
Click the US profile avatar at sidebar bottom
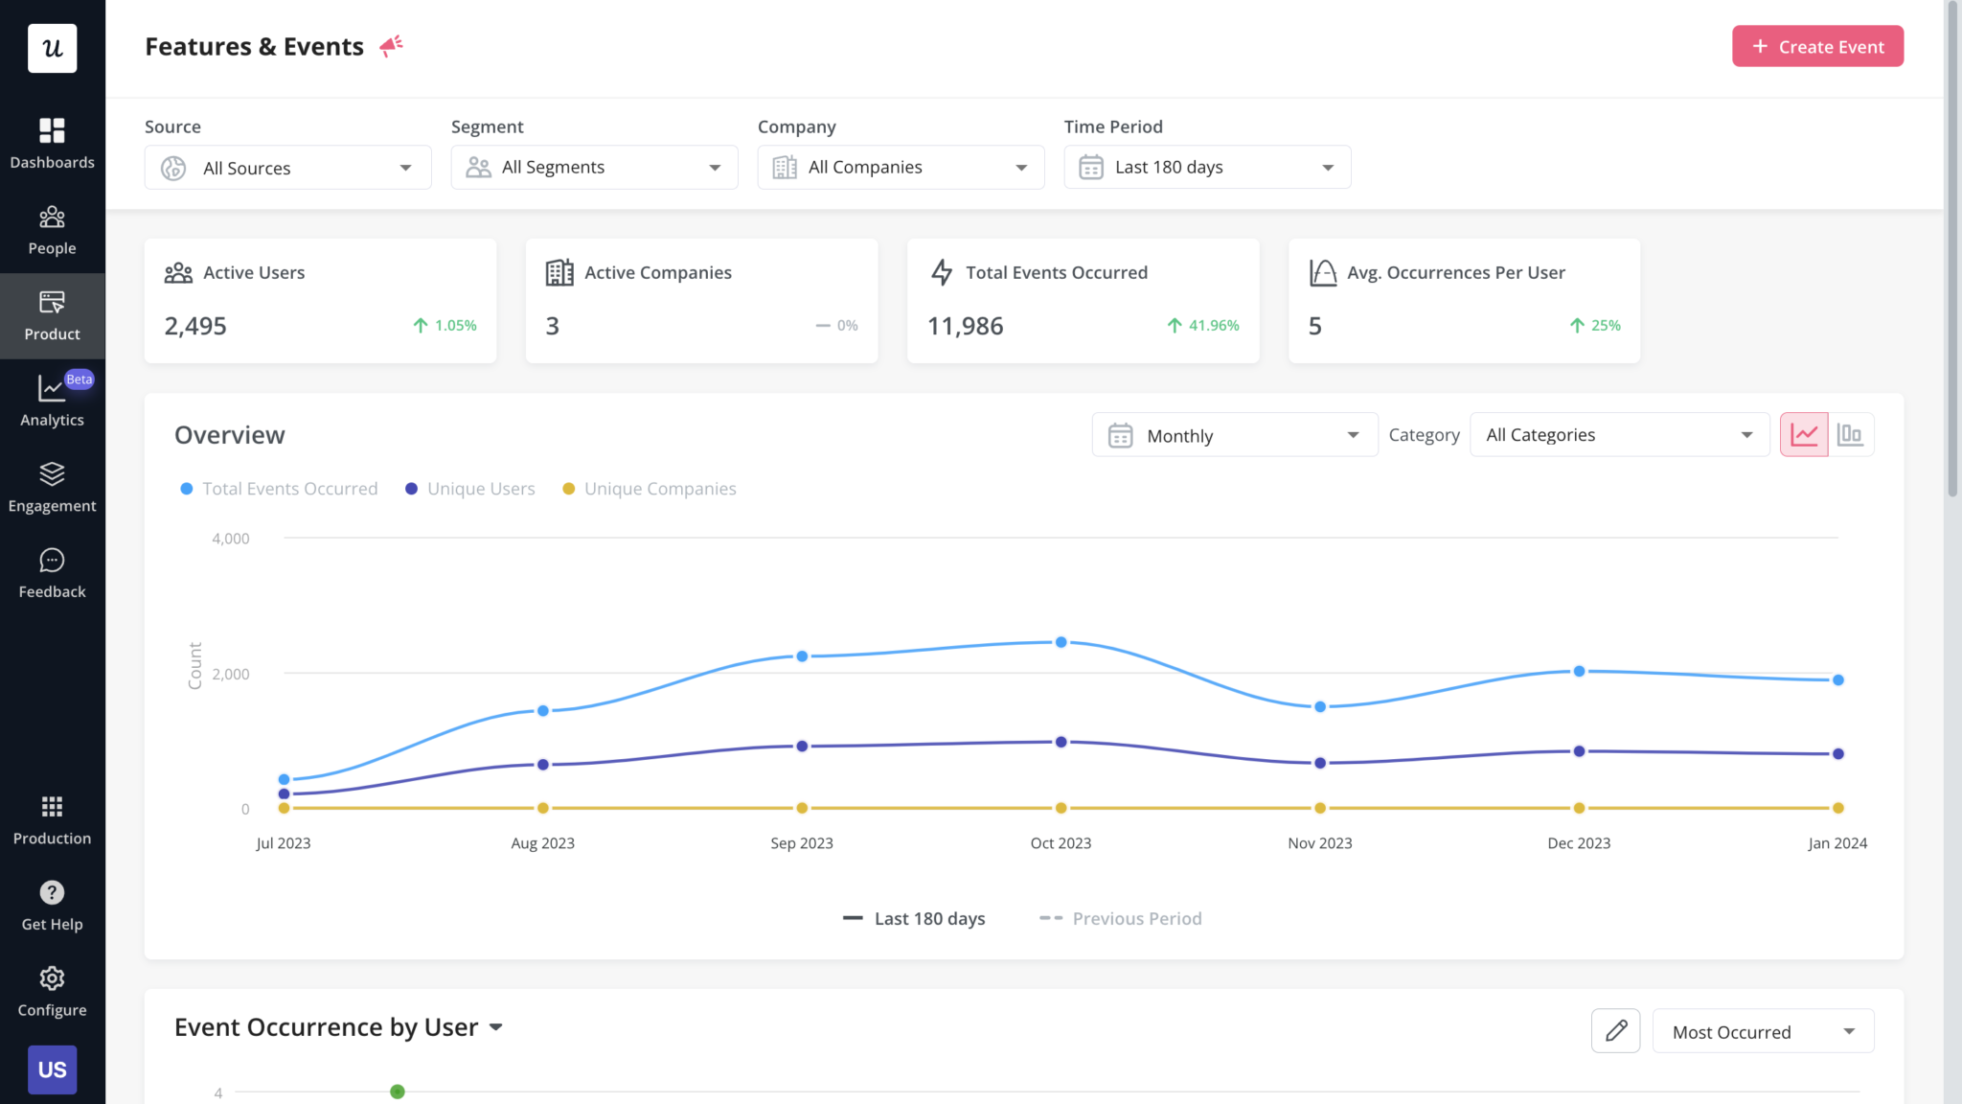(53, 1069)
